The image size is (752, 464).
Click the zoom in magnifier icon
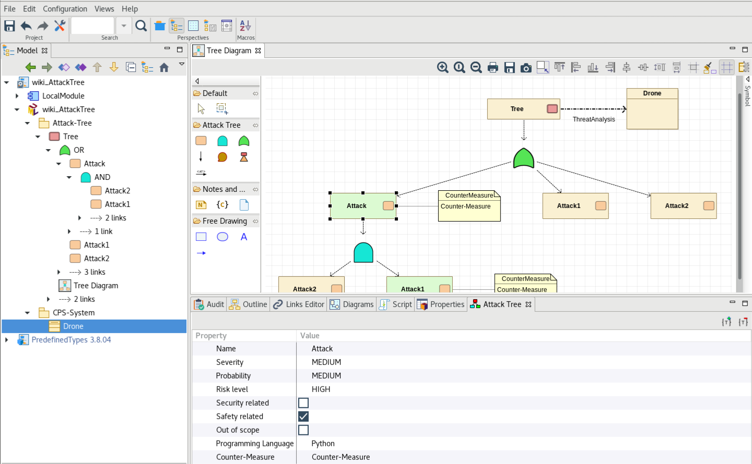(442, 67)
